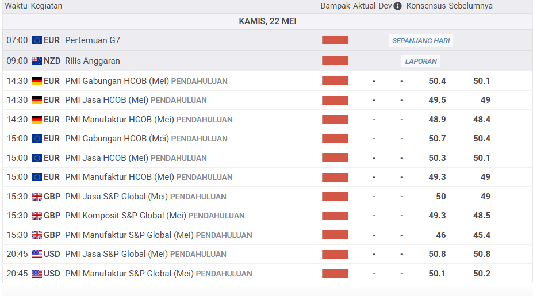This screenshot has width=533, height=296.
Task: Click the Dampak column header
Action: point(335,6)
